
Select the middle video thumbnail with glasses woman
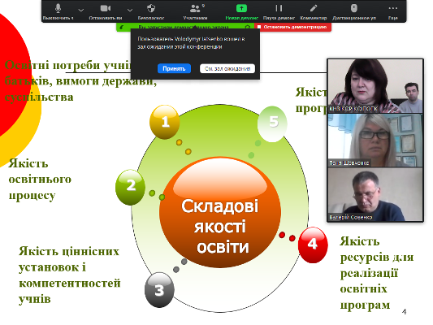click(375, 141)
